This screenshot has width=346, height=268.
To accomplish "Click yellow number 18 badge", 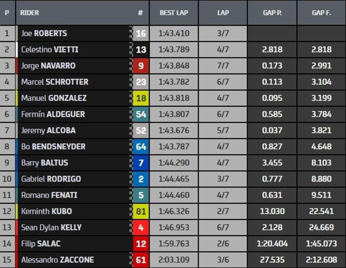I will tap(141, 98).
